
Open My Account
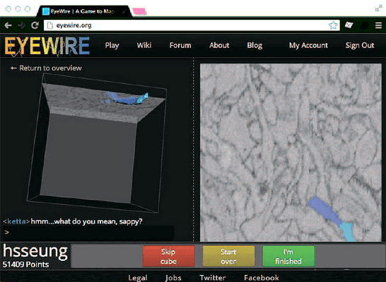point(308,45)
